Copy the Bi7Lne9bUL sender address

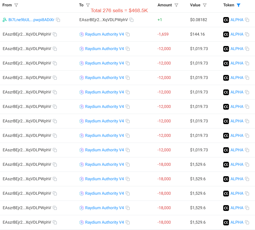58,20
